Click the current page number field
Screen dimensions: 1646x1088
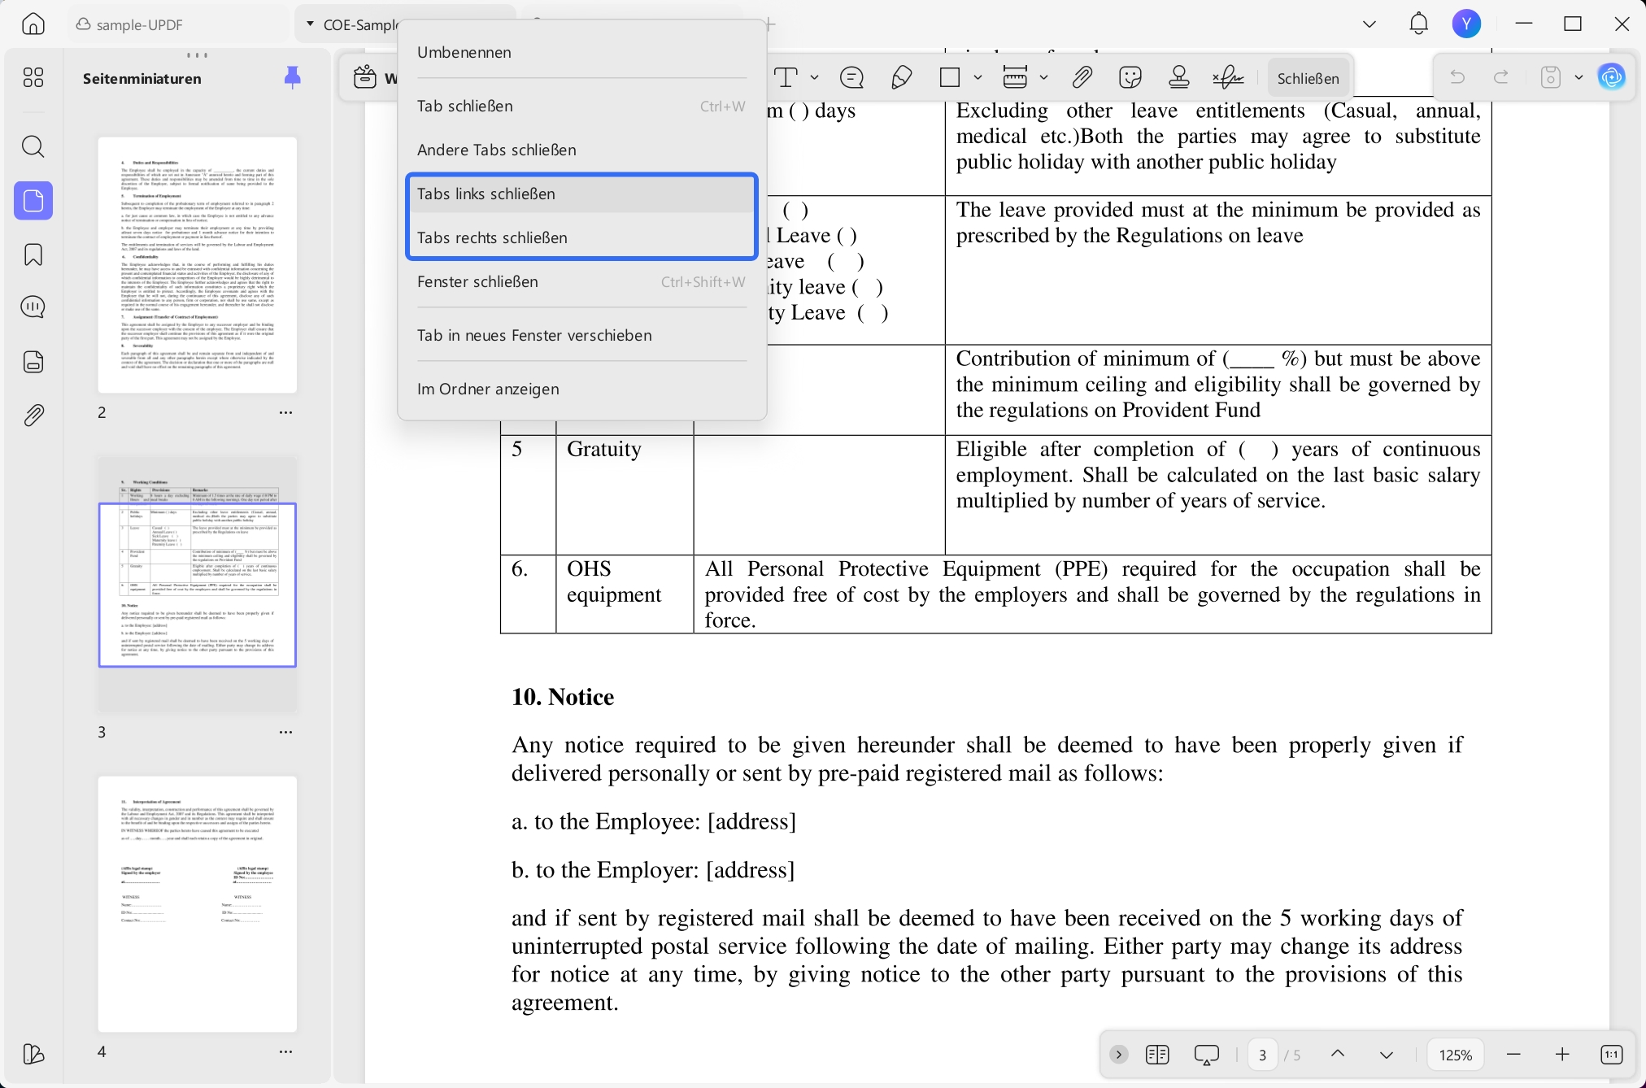(x=1262, y=1055)
